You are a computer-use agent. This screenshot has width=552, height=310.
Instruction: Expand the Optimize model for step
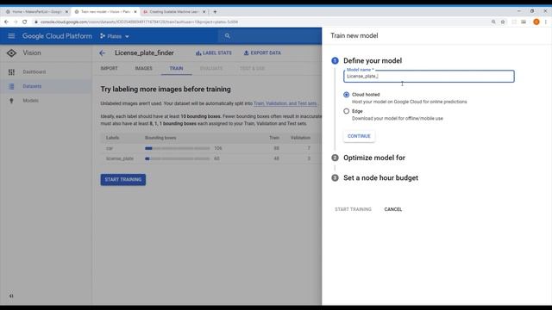tap(373, 158)
